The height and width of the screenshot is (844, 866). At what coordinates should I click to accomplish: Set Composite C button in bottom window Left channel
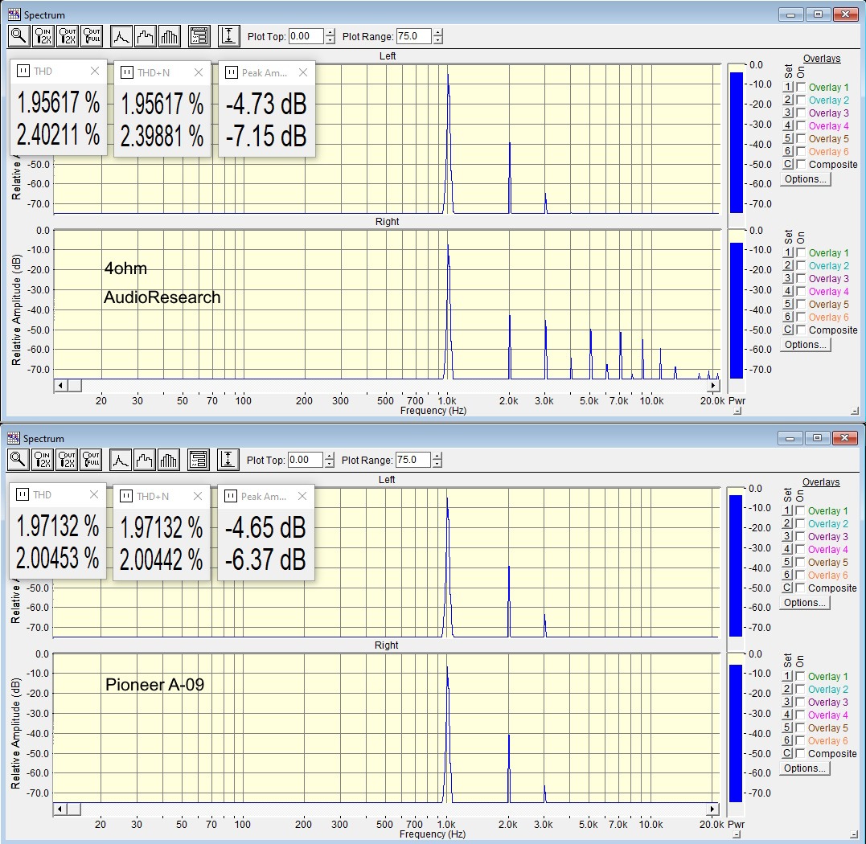[x=787, y=588]
